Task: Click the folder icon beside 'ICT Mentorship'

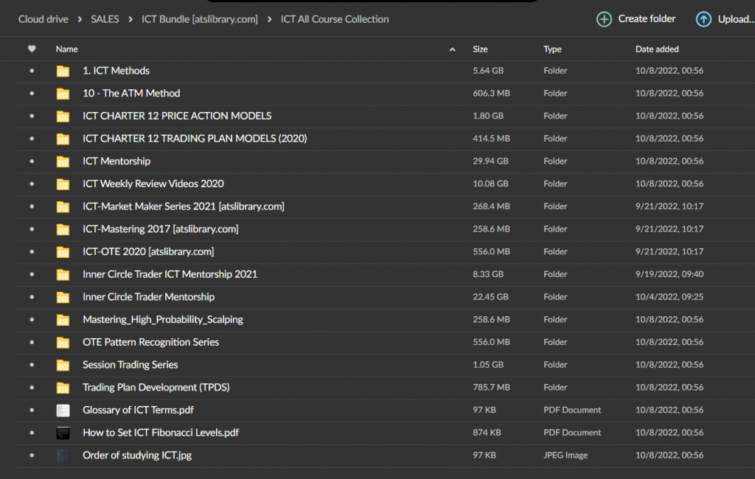Action: pyautogui.click(x=63, y=161)
